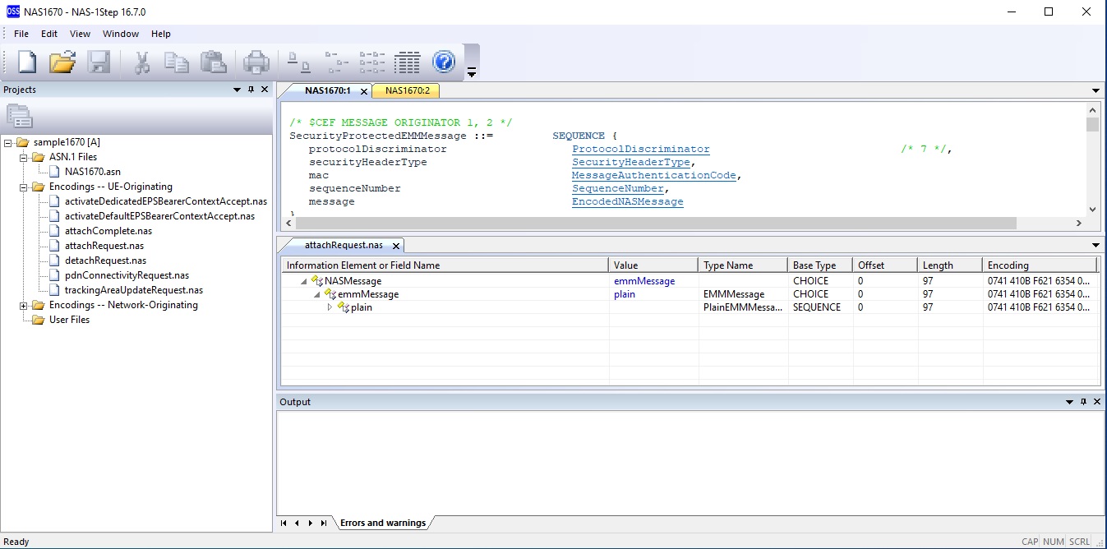The image size is (1107, 549).
Task: Print the document via the printer icon
Action: coord(255,62)
